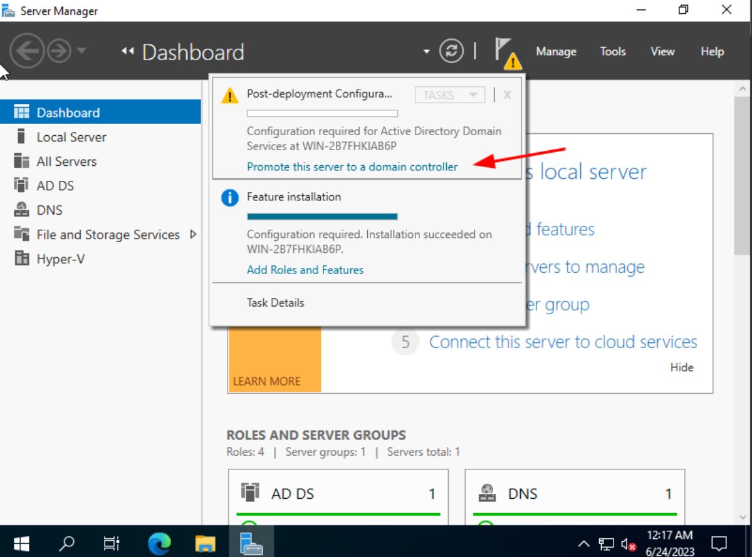Image resolution: width=752 pixels, height=557 pixels.
Task: Click the Feature installation progress bar
Action: coord(322,216)
